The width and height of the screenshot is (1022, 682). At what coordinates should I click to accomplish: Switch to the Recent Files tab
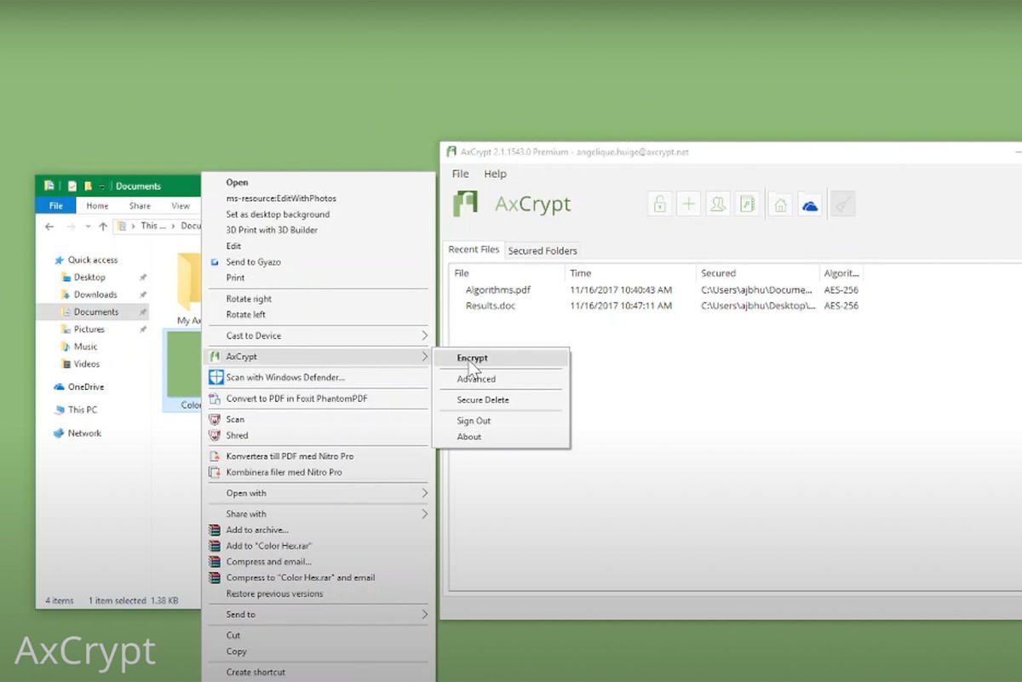click(x=474, y=249)
